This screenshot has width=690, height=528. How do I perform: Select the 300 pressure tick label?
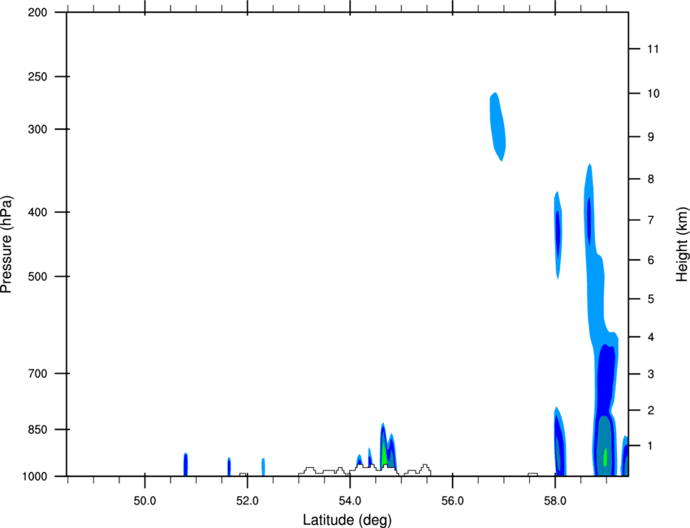38,129
